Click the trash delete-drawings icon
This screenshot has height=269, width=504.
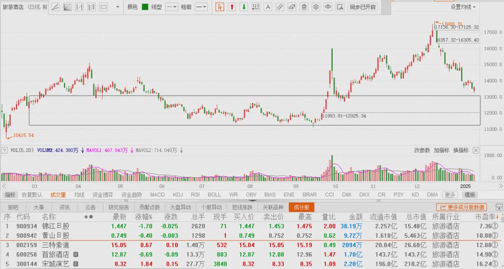pyautogui.click(x=304, y=7)
